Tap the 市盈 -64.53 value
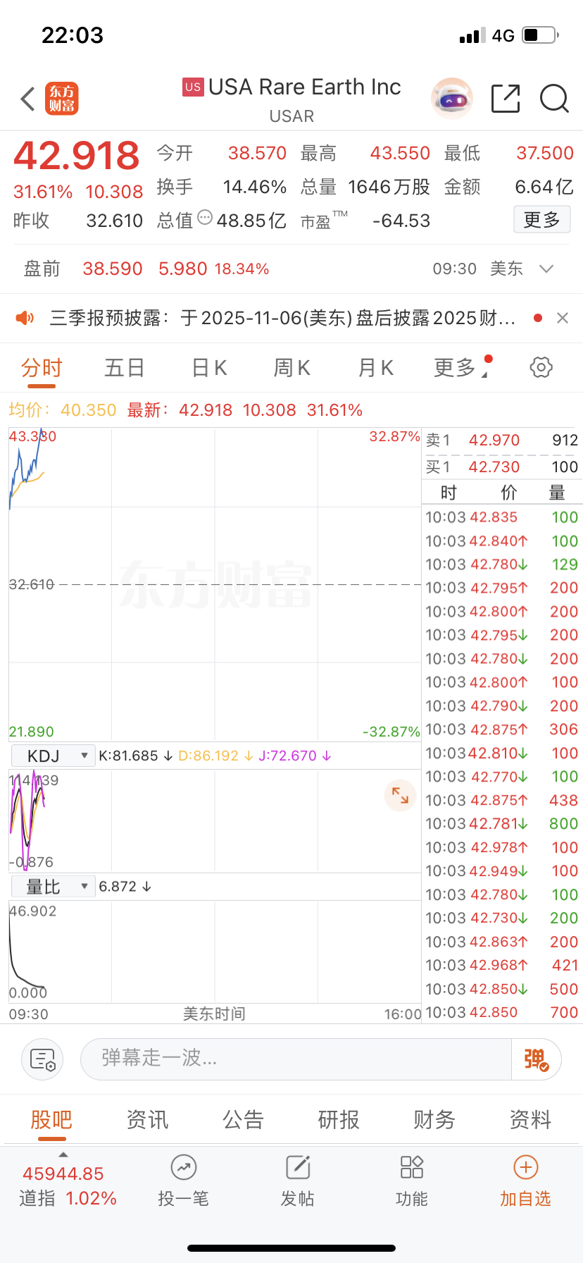Image resolution: width=583 pixels, height=1263 pixels. (401, 221)
